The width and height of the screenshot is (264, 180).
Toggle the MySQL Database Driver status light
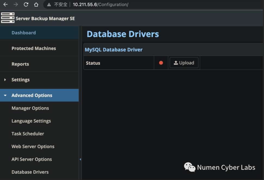pos(161,62)
